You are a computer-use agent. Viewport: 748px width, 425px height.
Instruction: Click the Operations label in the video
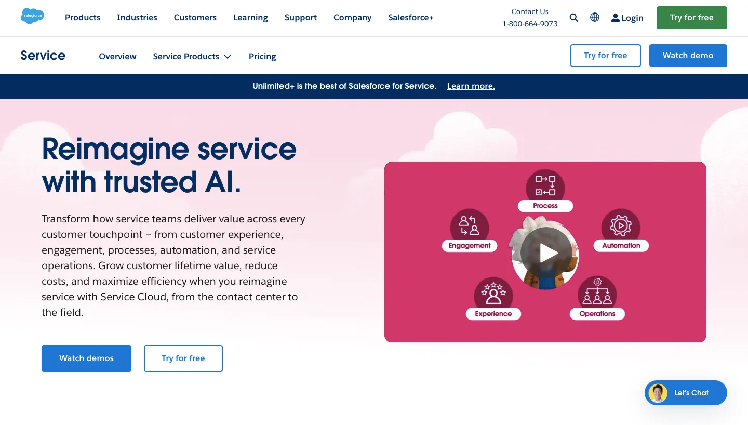point(597,314)
